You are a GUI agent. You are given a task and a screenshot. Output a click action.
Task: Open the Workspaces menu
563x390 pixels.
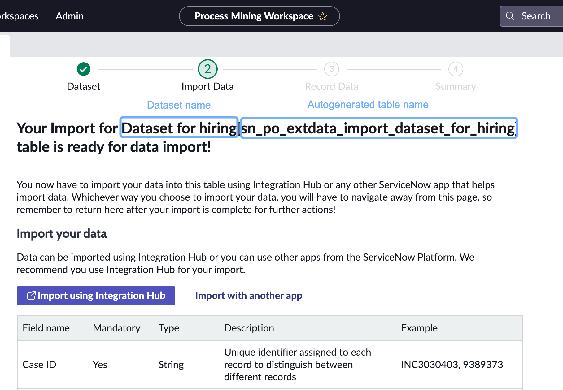(19, 16)
